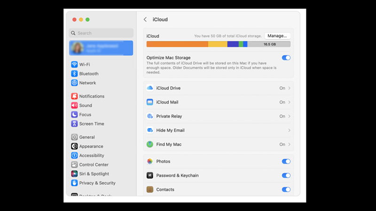The width and height of the screenshot is (376, 211).
Task: Click the Network globe icon
Action: click(74, 83)
